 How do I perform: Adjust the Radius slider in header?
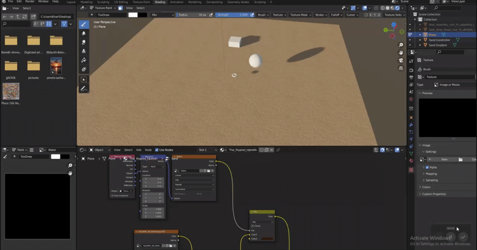pyautogui.click(x=192, y=15)
